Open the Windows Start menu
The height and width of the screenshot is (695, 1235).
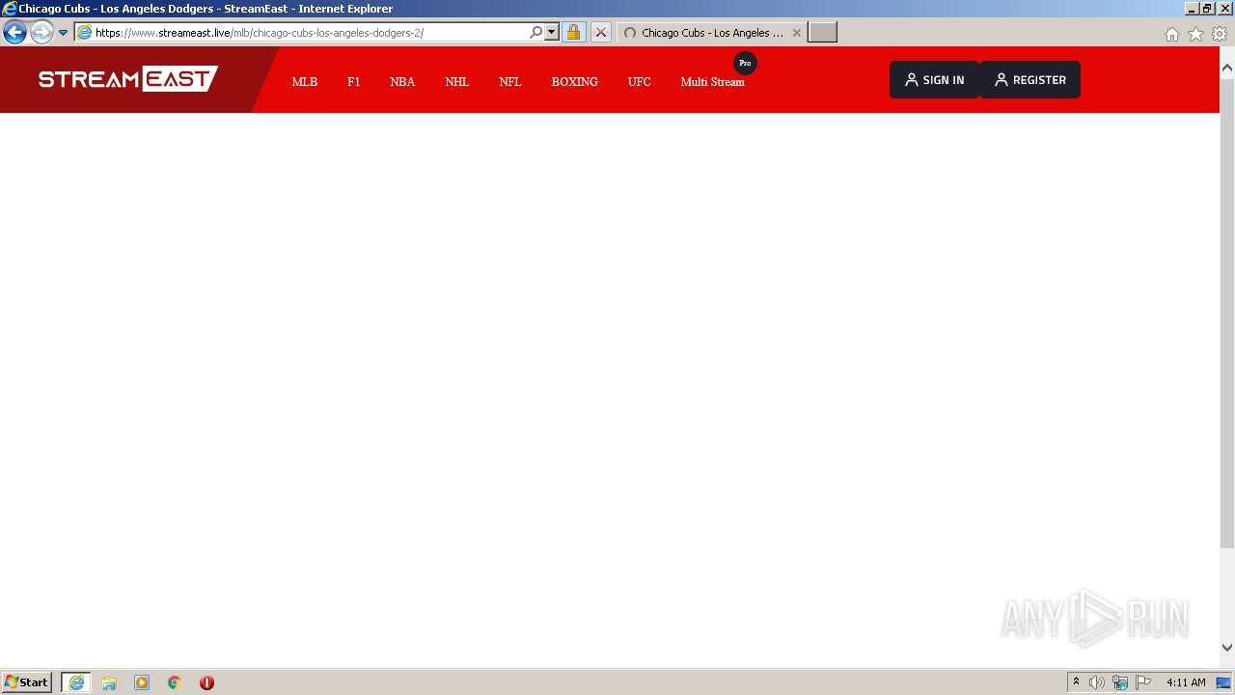26,682
